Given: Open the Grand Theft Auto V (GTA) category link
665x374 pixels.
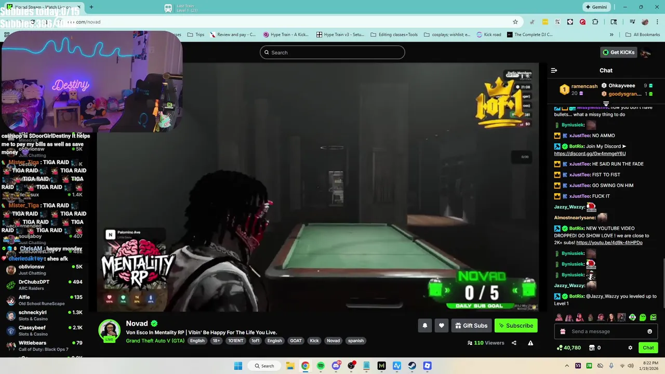Looking at the screenshot, I should pos(155,341).
